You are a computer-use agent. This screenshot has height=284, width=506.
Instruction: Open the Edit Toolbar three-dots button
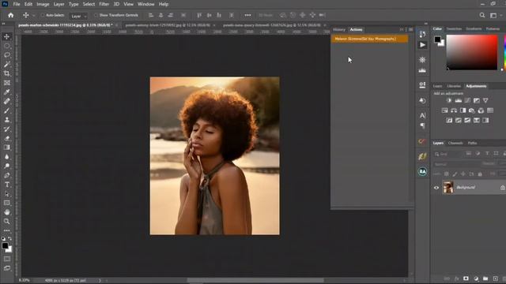pos(6,230)
